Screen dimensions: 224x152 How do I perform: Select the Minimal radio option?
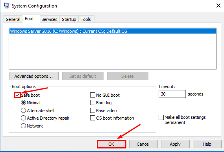(x=23, y=103)
